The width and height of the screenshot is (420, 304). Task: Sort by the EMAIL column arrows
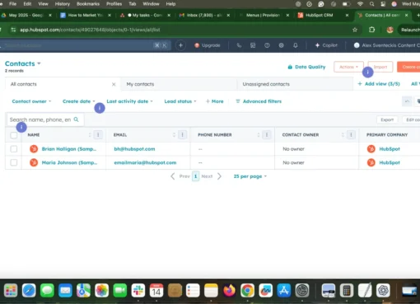pos(174,135)
